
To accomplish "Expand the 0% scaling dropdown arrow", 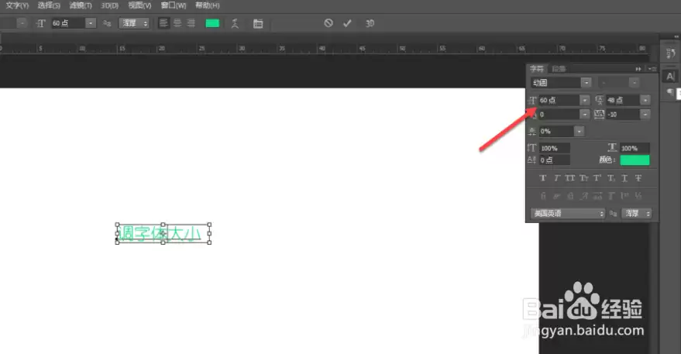I will pyautogui.click(x=579, y=131).
